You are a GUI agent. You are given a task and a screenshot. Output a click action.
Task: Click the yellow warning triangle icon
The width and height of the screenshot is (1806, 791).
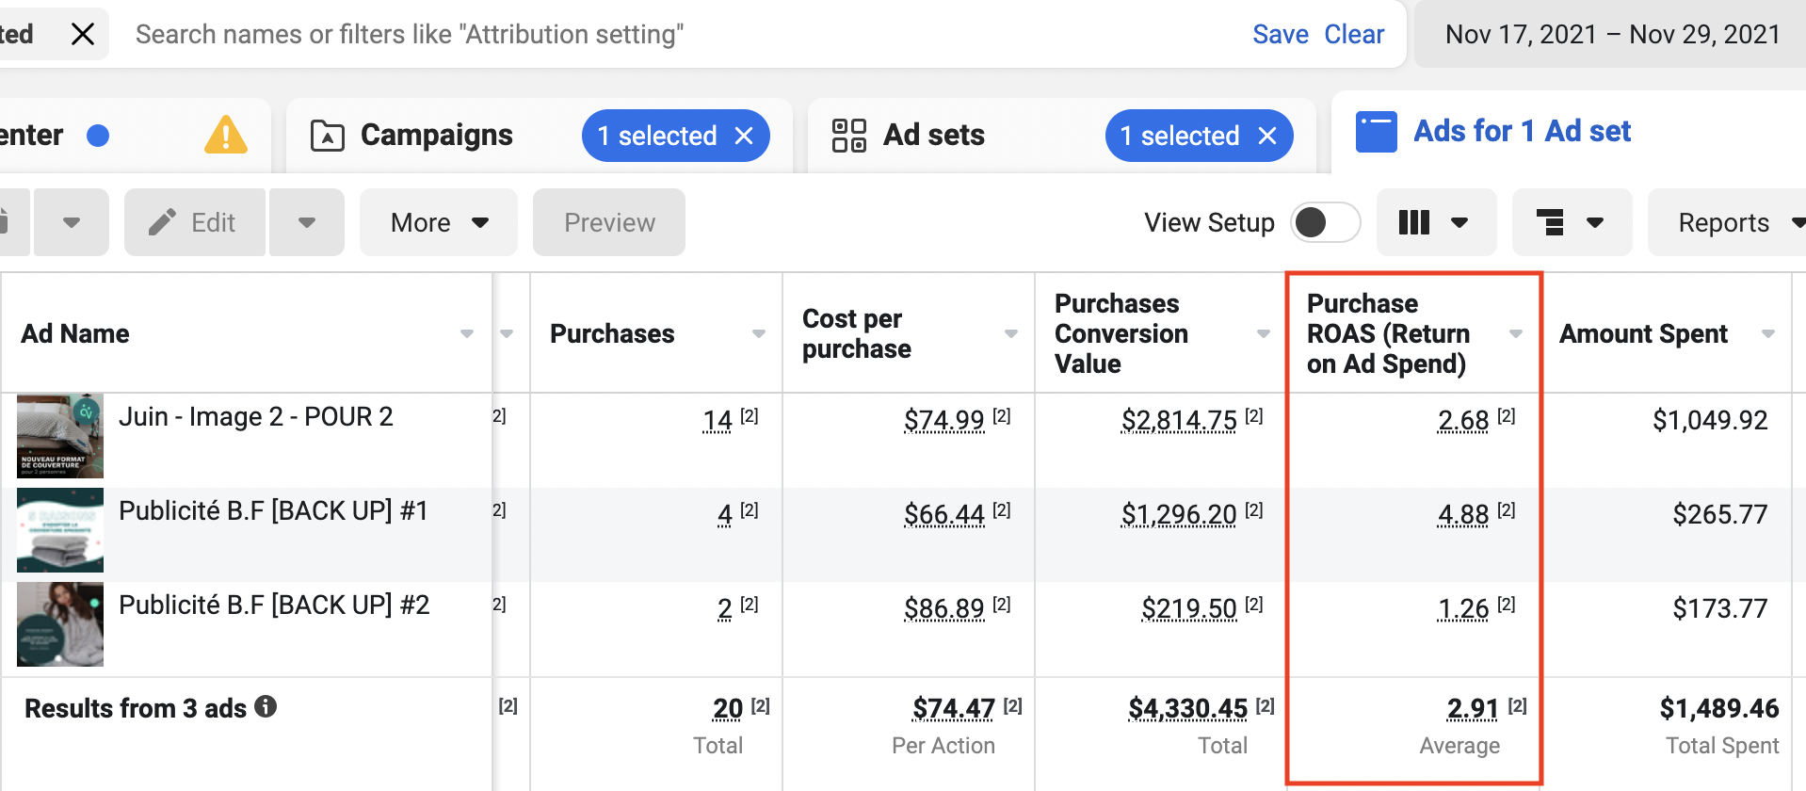coord(226,135)
